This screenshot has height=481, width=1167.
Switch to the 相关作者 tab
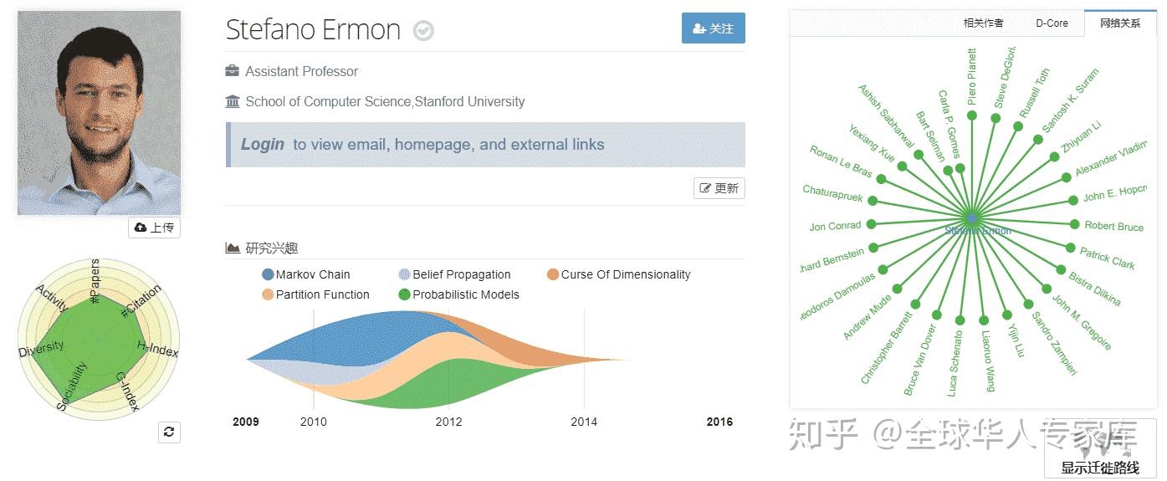(983, 23)
